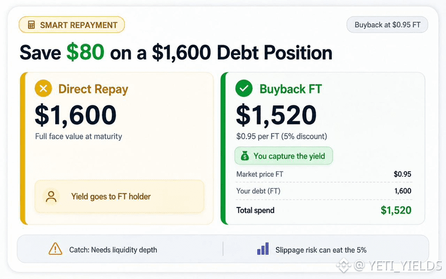Click the warning triangle icon
This screenshot has width=446, height=279.
pyautogui.click(x=55, y=249)
